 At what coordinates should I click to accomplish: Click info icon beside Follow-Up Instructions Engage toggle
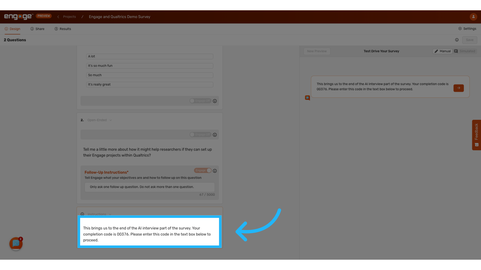pyautogui.click(x=215, y=171)
